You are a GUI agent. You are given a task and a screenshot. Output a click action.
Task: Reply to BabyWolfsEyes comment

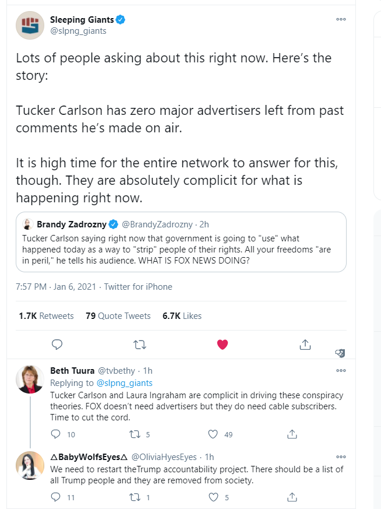[x=56, y=497]
